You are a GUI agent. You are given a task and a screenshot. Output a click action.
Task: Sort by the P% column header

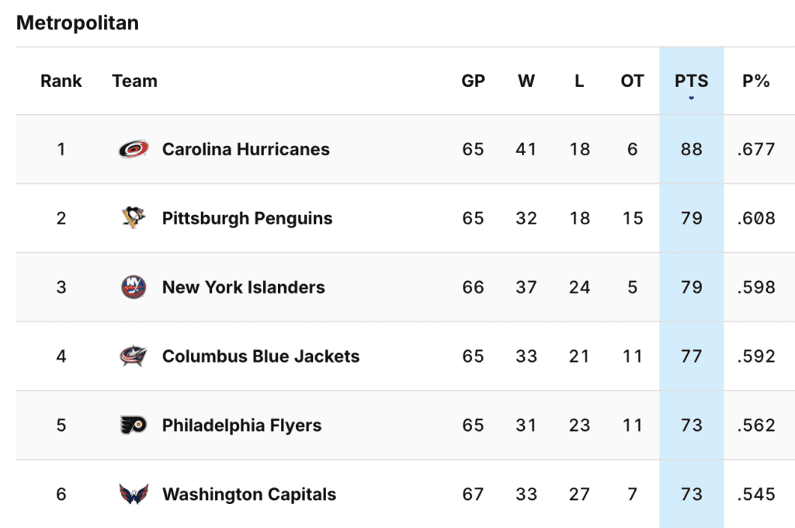tap(755, 81)
